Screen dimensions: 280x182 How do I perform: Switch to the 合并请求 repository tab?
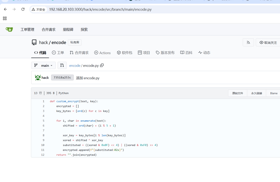(79, 53)
